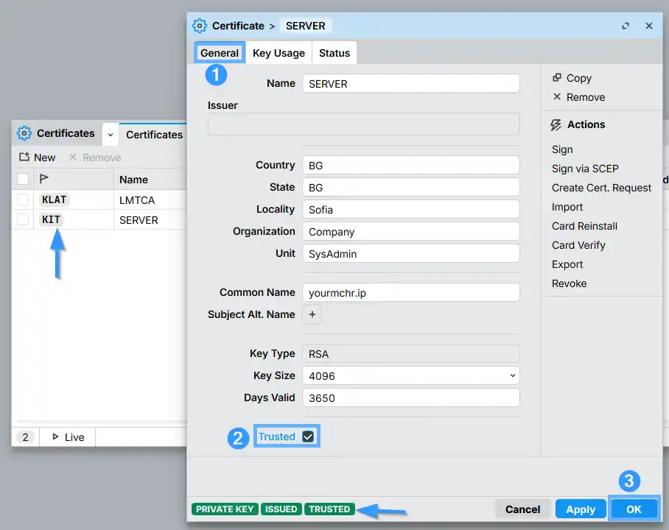Click the TRUSTED status badge

click(x=329, y=509)
